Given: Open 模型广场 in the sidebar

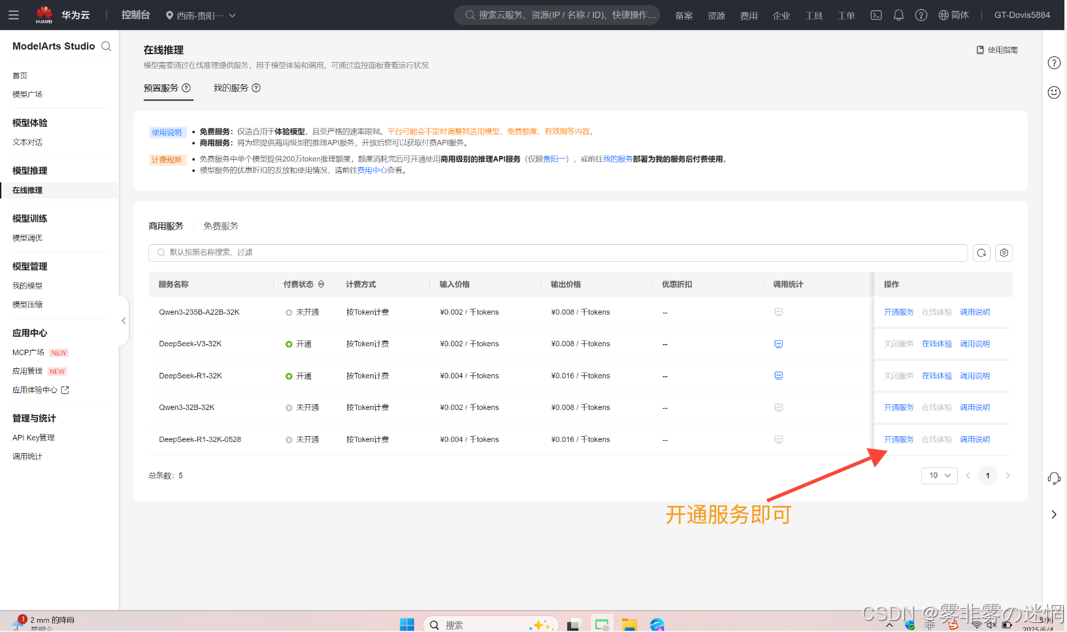Looking at the screenshot, I should (27, 95).
